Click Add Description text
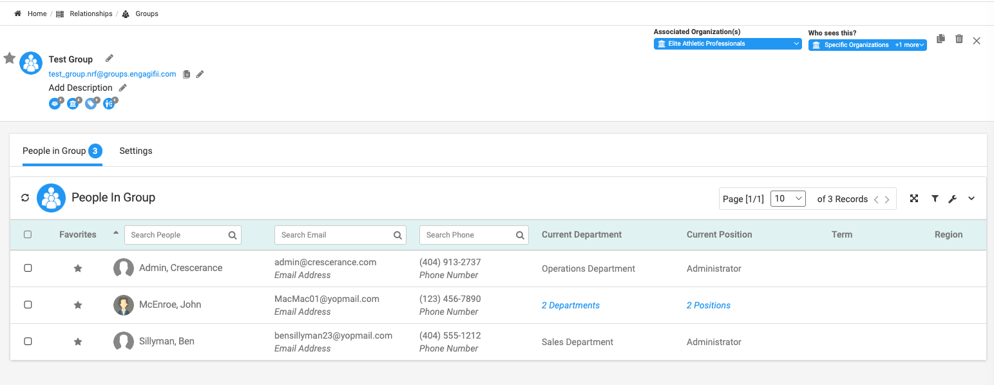The height and width of the screenshot is (385, 994). click(x=81, y=88)
